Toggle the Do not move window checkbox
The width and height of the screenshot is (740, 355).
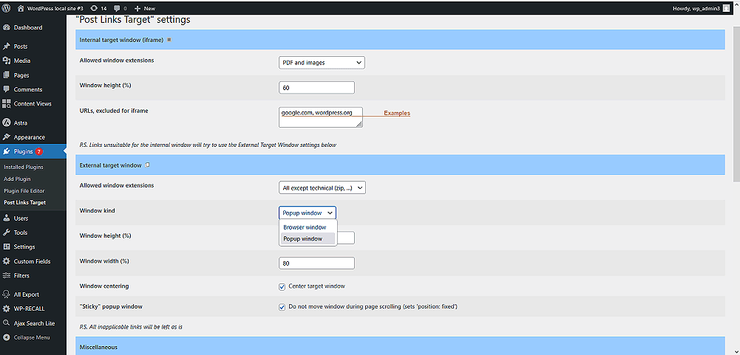click(x=282, y=307)
